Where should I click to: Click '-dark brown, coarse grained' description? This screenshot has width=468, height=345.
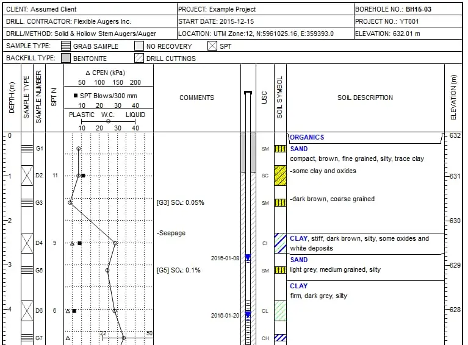(332, 199)
